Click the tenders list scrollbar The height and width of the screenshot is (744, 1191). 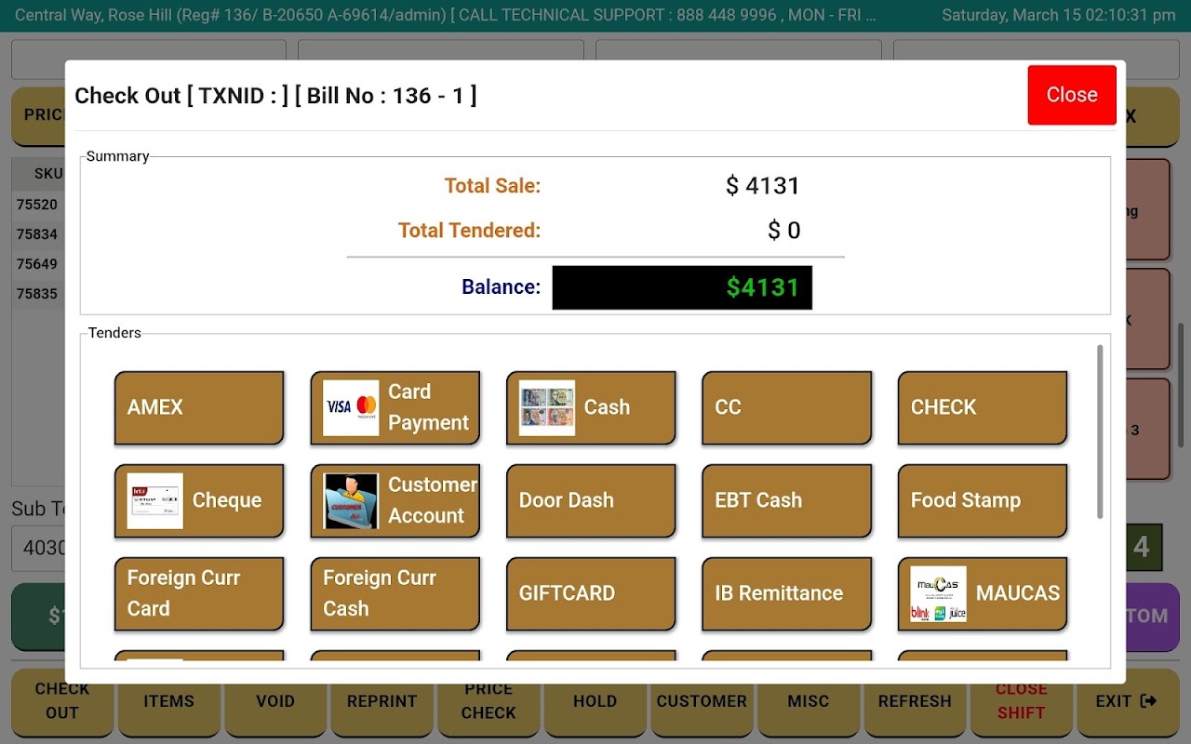click(x=1100, y=432)
